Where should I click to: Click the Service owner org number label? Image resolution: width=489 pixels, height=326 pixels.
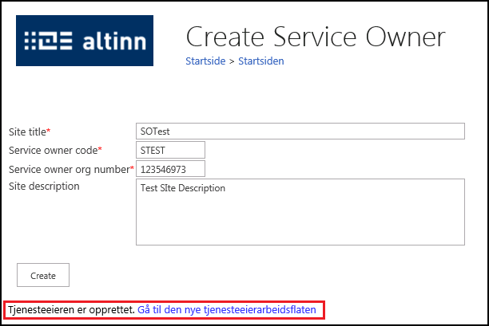(x=71, y=170)
